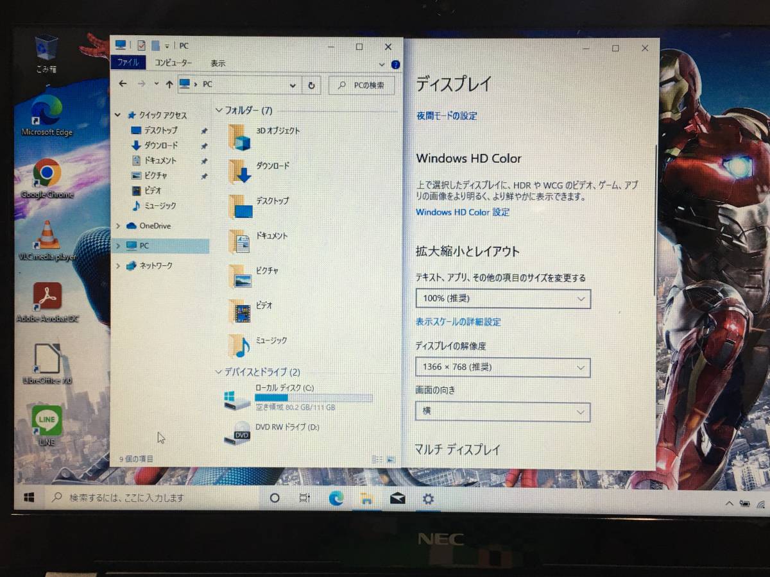The image size is (770, 577).
Task: Select ドキュメント under Quick access
Action: coord(160,161)
